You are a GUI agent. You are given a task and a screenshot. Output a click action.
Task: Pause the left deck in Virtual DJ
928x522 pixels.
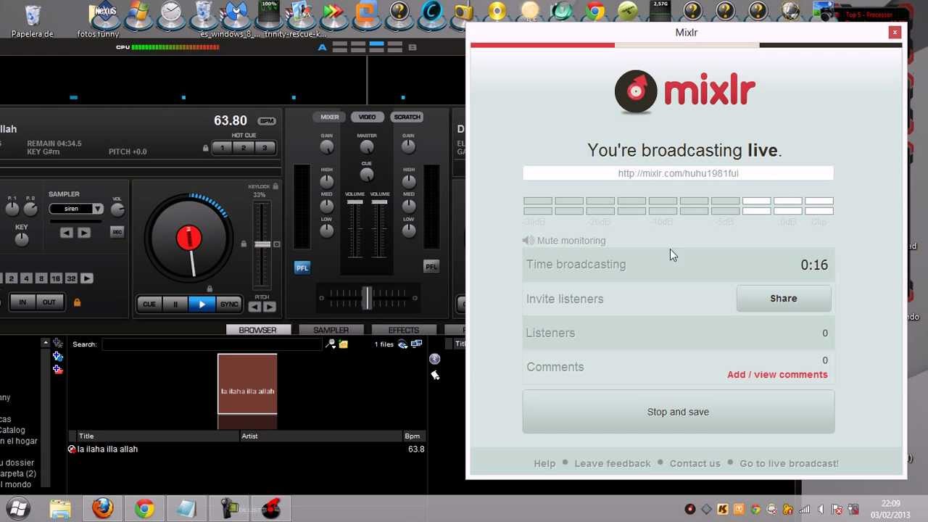(175, 304)
